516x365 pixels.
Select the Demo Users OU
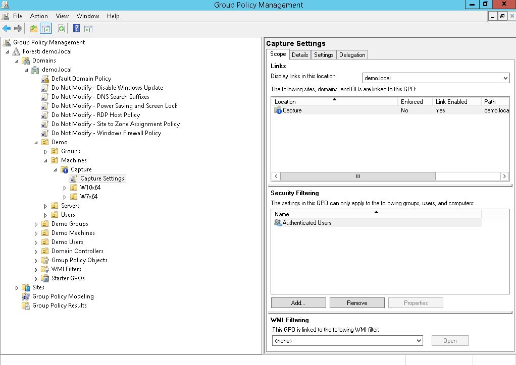coord(67,242)
